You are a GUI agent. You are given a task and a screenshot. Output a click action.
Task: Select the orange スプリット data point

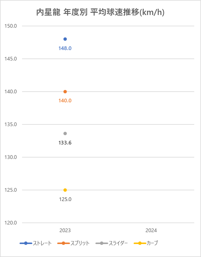65,92
